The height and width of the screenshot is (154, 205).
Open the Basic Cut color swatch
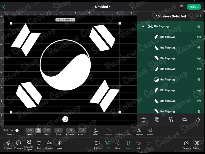pyautogui.click(x=17, y=130)
